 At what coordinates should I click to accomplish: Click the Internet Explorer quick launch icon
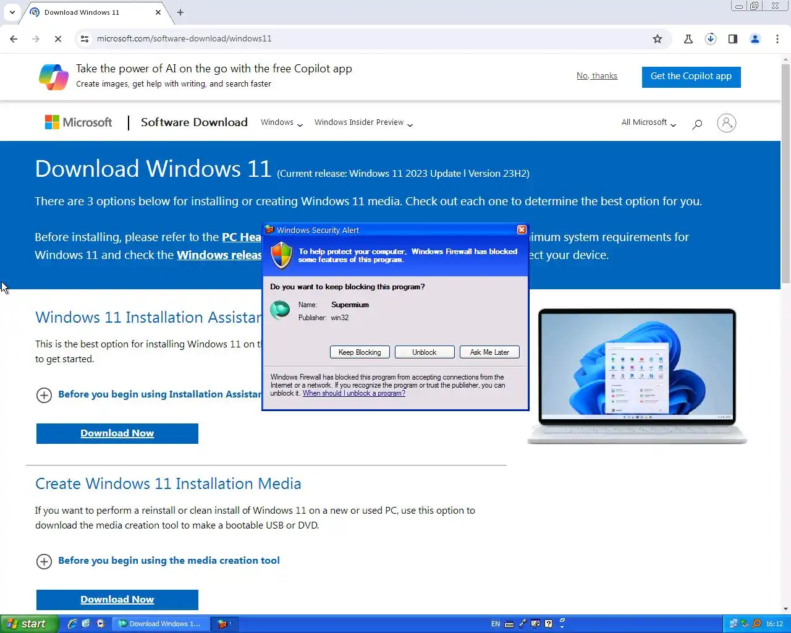click(x=72, y=624)
